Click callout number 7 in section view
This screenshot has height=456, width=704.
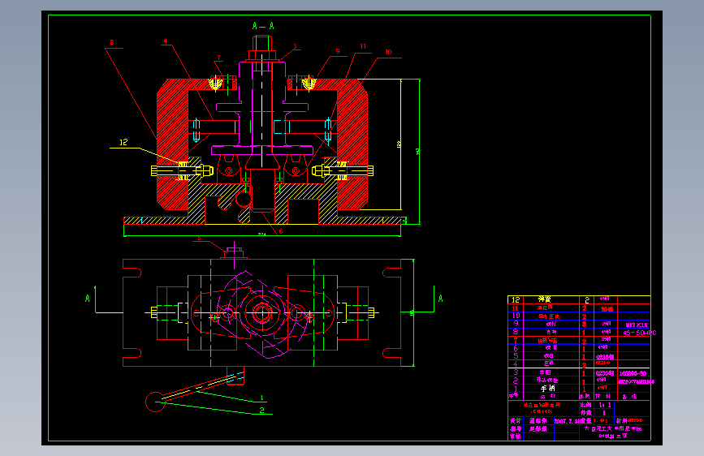click(219, 58)
